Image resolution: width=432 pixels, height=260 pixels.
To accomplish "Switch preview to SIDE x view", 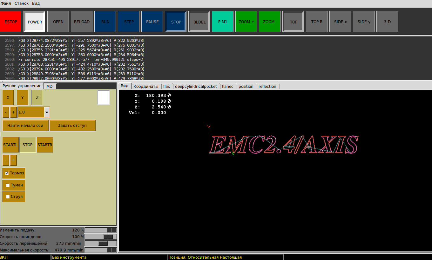I will tap(340, 22).
